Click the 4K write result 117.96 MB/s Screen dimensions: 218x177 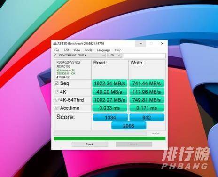pos(147,92)
